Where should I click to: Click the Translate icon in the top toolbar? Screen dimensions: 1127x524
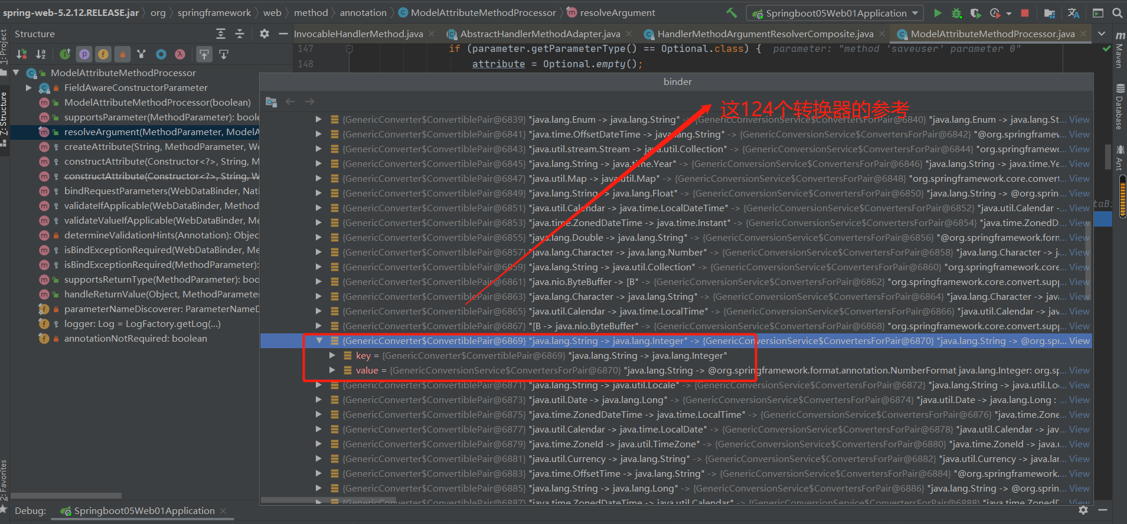point(1073,13)
